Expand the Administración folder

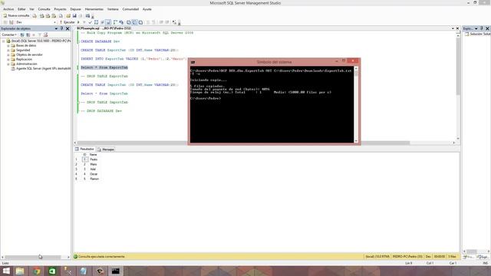click(8, 64)
